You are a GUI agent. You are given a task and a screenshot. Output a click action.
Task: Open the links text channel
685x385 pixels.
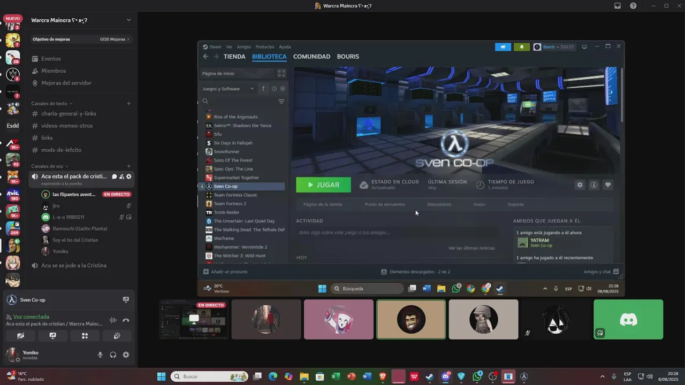[81, 138]
